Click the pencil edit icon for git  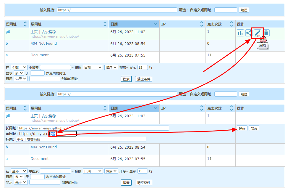258,33
